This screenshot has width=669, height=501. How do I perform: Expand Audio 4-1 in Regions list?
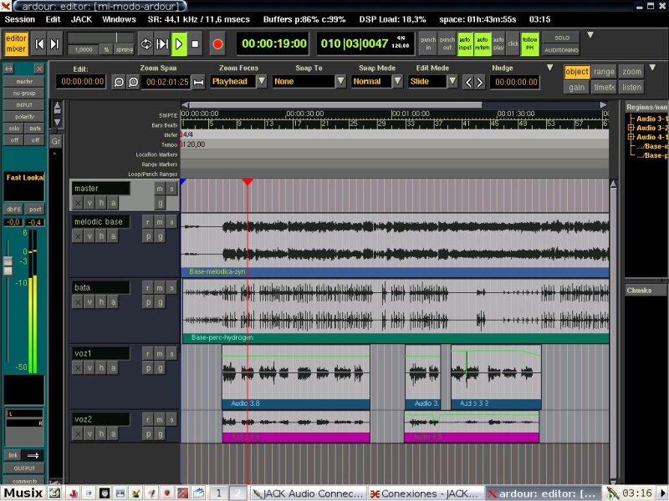pos(631,137)
